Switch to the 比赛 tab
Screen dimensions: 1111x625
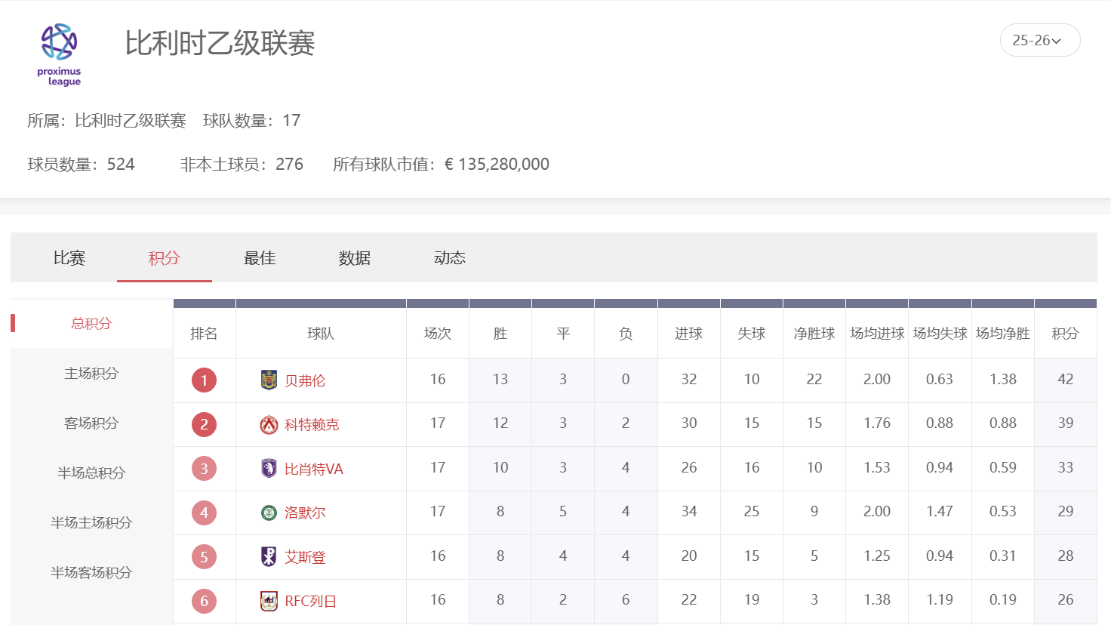click(69, 258)
